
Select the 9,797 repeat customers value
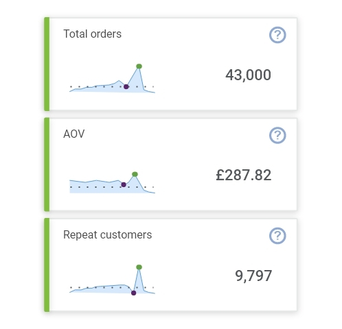click(x=253, y=276)
